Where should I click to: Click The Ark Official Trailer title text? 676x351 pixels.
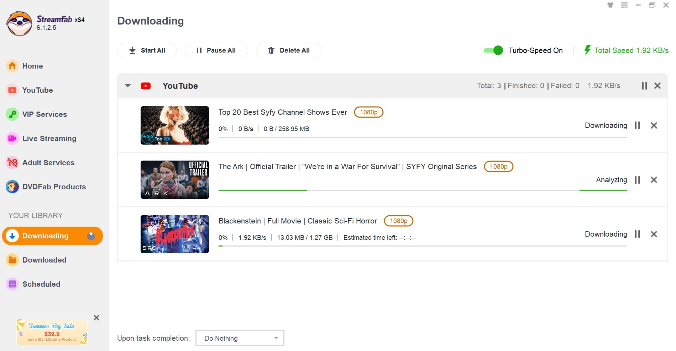click(347, 167)
